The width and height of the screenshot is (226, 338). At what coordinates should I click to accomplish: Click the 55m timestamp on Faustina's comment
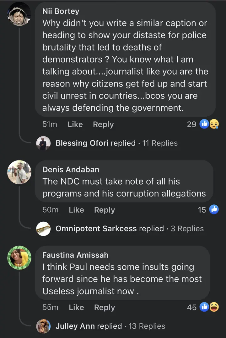50,307
